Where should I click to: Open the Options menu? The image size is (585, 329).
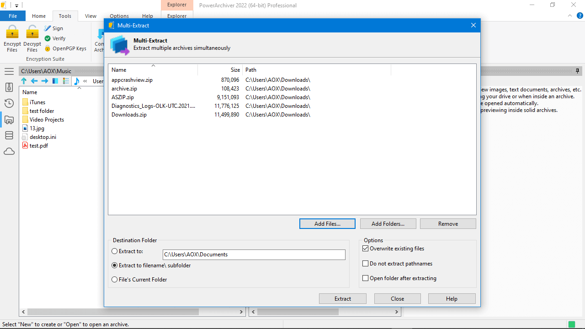[119, 16]
